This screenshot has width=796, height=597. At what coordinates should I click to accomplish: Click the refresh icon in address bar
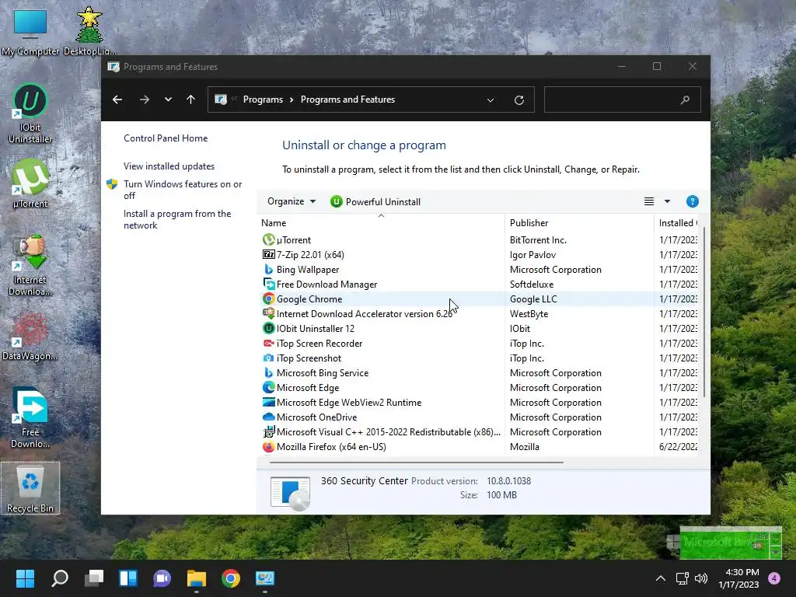coord(518,100)
